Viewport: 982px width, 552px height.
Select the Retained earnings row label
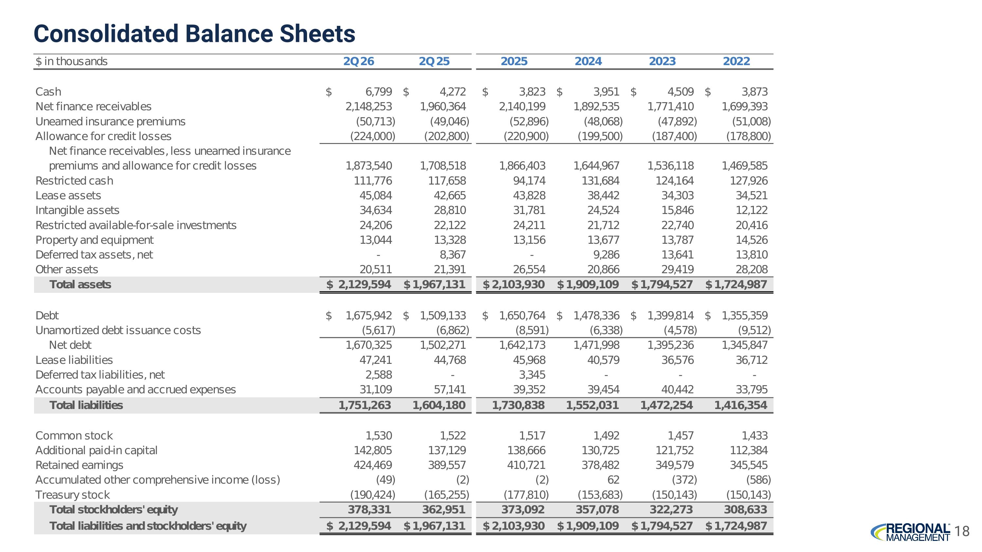point(79,465)
